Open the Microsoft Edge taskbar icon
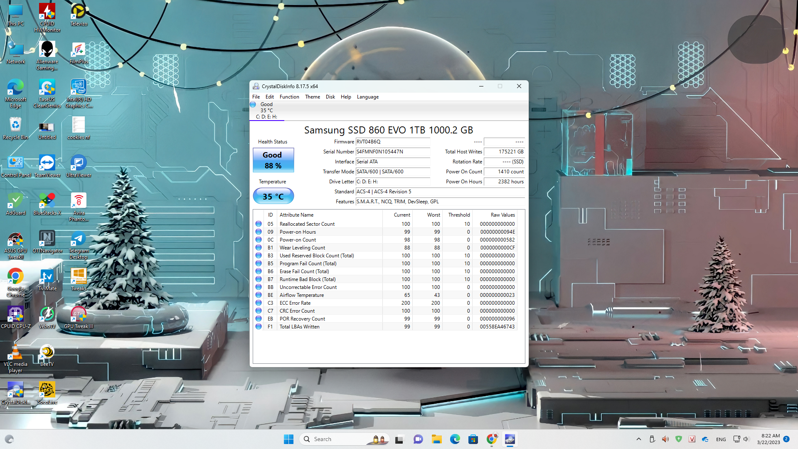 (x=455, y=439)
